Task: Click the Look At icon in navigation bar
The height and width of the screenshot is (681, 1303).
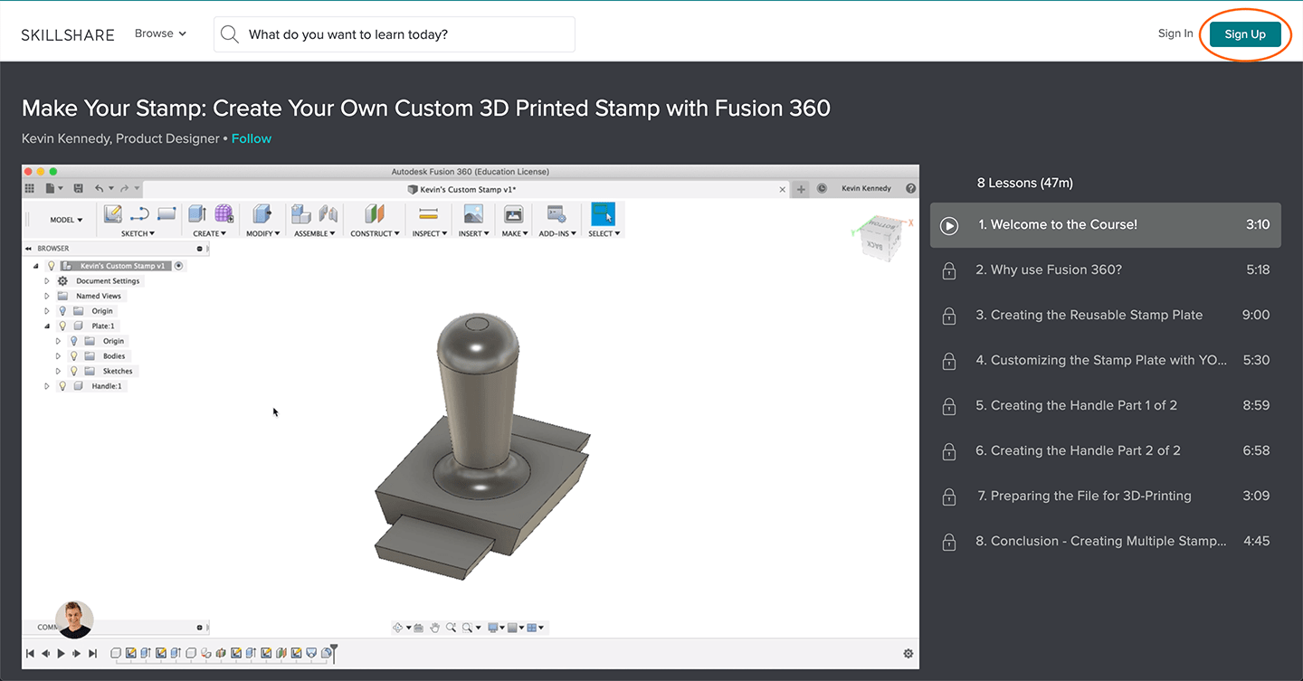Action: pyautogui.click(x=418, y=628)
